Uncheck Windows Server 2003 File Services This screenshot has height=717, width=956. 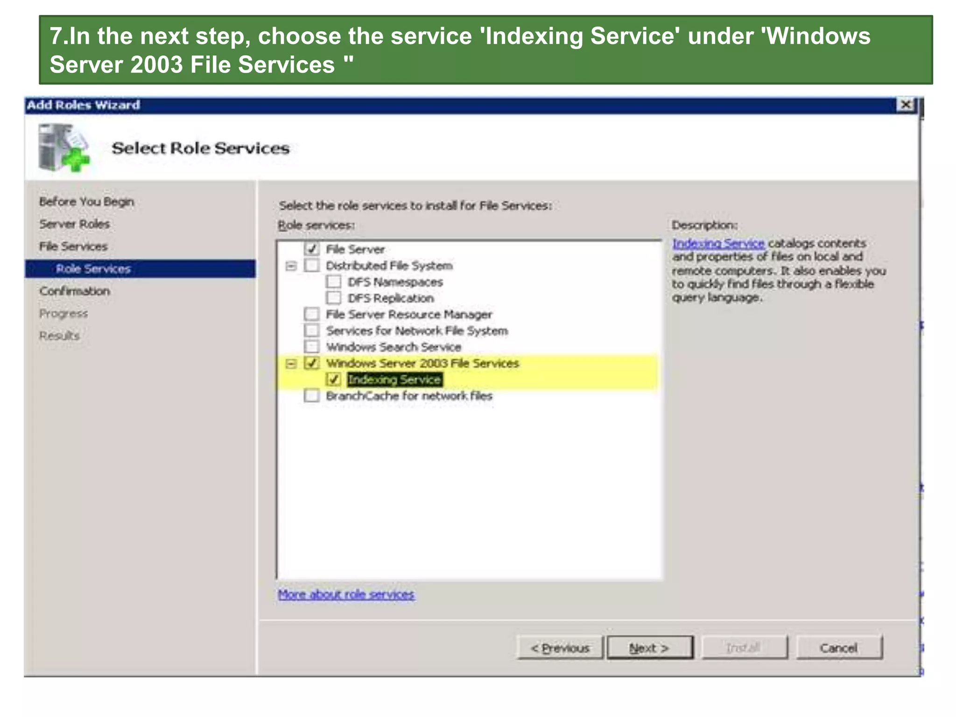311,363
